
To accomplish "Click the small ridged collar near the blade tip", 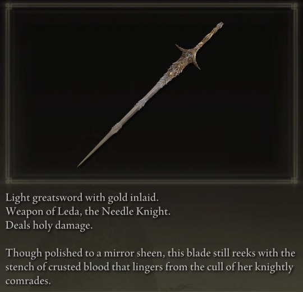I will point(117,127).
